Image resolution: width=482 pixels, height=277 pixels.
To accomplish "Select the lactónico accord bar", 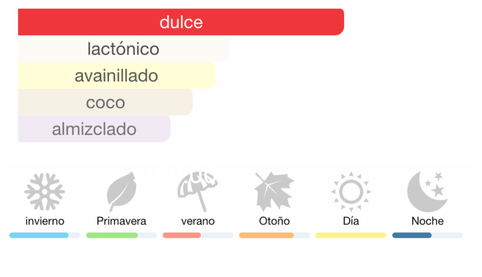I will pyautogui.click(x=123, y=49).
